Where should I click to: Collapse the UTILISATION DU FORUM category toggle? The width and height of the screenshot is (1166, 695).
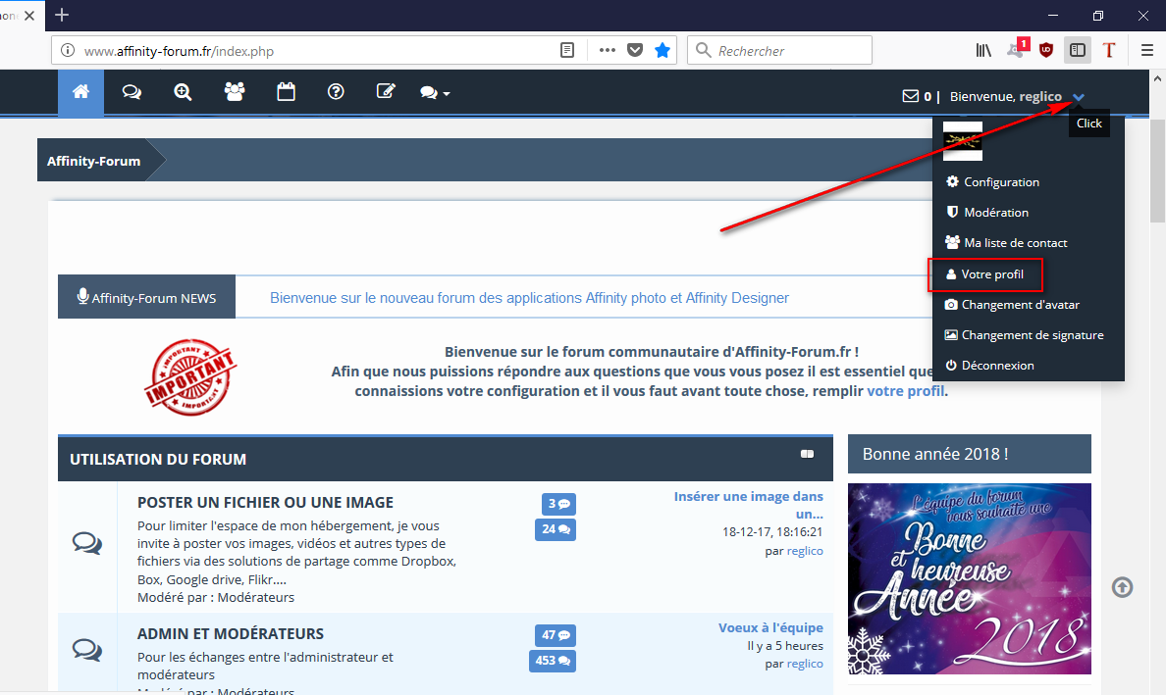point(807,454)
